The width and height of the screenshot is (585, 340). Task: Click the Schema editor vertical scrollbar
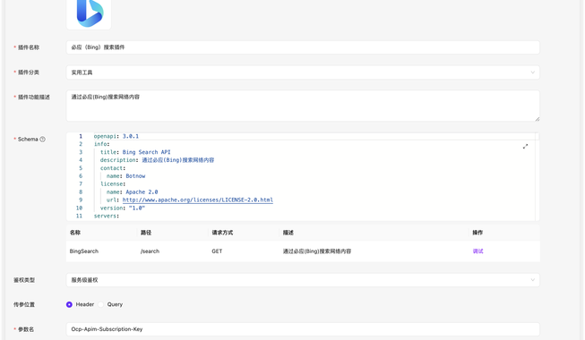click(x=538, y=177)
